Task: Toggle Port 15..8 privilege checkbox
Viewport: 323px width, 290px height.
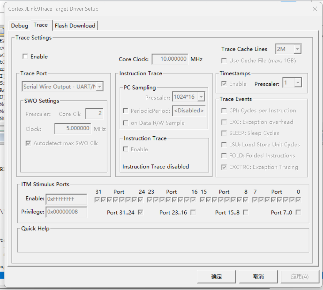Action: coord(246,212)
